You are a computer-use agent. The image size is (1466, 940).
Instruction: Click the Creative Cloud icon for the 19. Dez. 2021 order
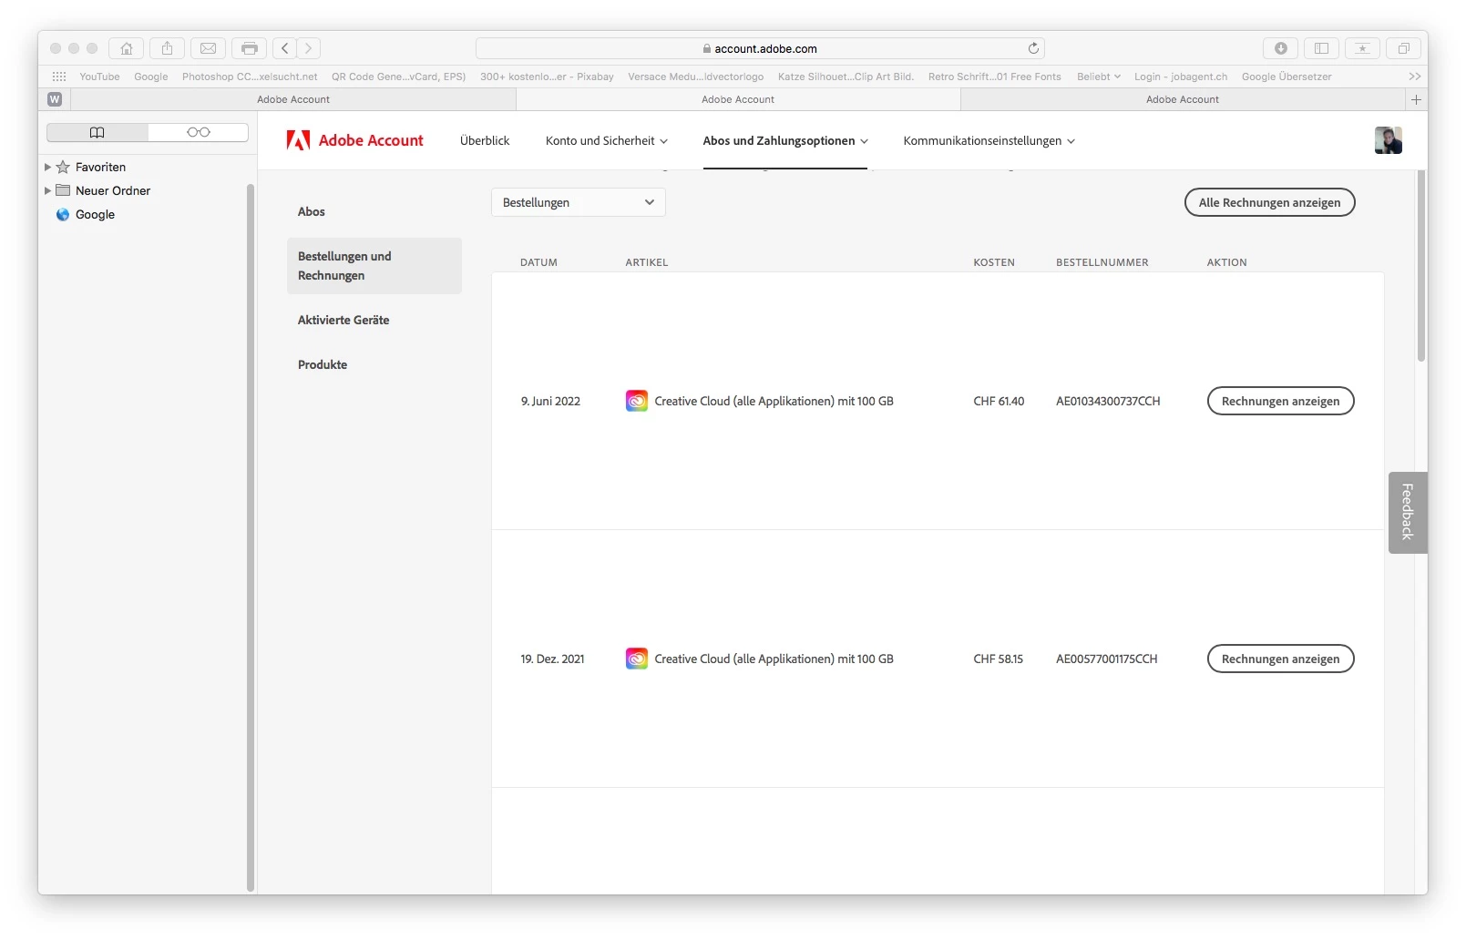tap(637, 659)
